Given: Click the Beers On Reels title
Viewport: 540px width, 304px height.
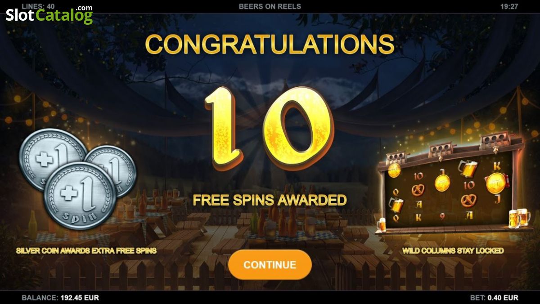Looking at the screenshot, I should [270, 6].
